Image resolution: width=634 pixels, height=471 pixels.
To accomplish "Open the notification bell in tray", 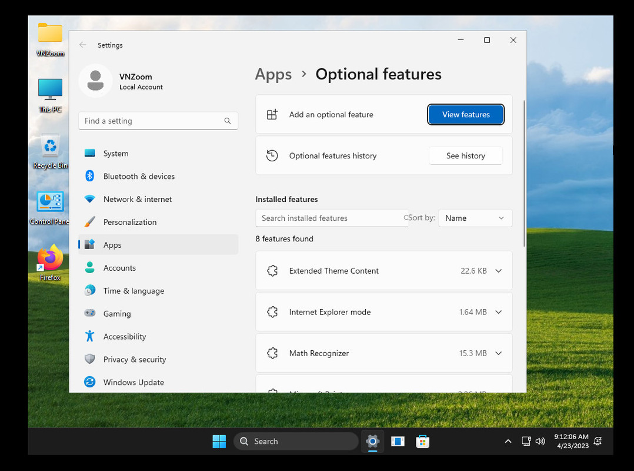I will (x=598, y=441).
